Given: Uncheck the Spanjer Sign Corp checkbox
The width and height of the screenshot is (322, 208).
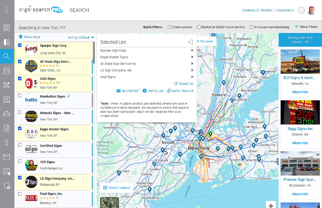Looking at the screenshot, I should coord(20,45).
